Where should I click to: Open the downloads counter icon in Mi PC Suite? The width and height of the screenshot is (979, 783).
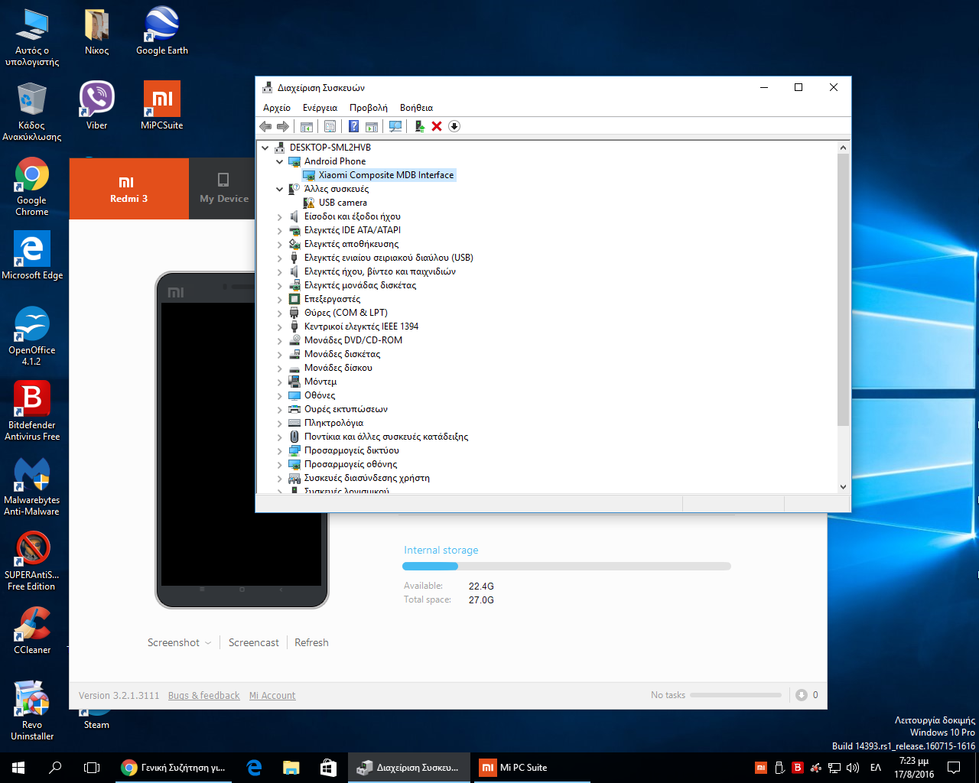(x=802, y=695)
